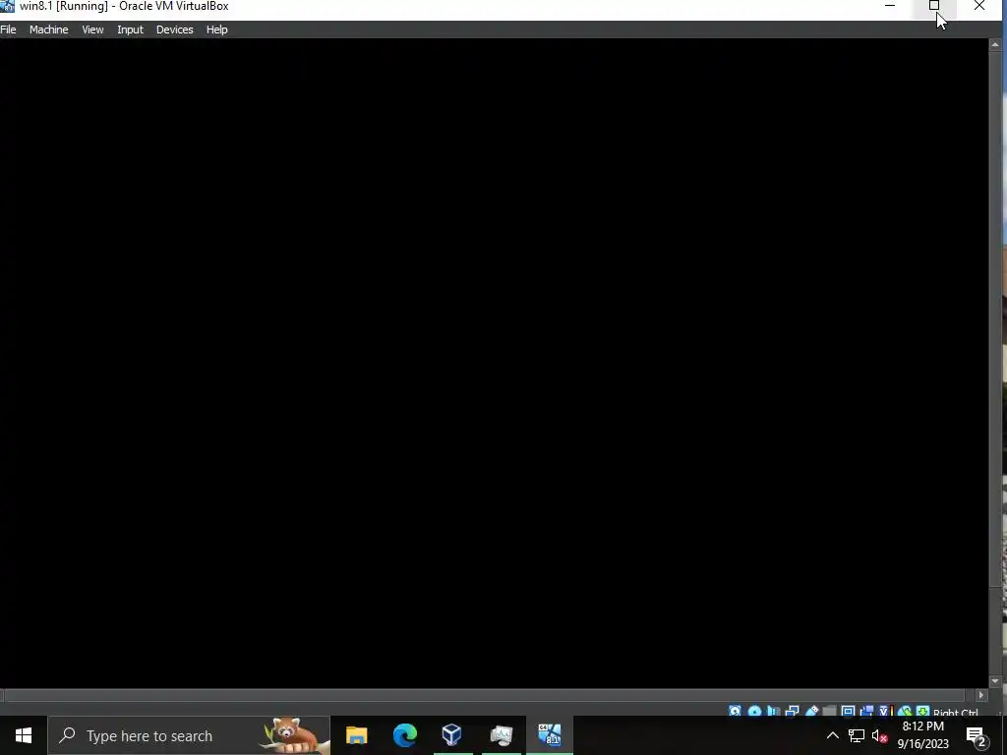Image resolution: width=1007 pixels, height=755 pixels.
Task: Click the Right Ctrl host key indicator
Action: (956, 712)
